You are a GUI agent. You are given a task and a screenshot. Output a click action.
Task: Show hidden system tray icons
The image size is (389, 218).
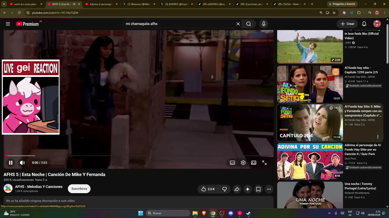(x=329, y=213)
